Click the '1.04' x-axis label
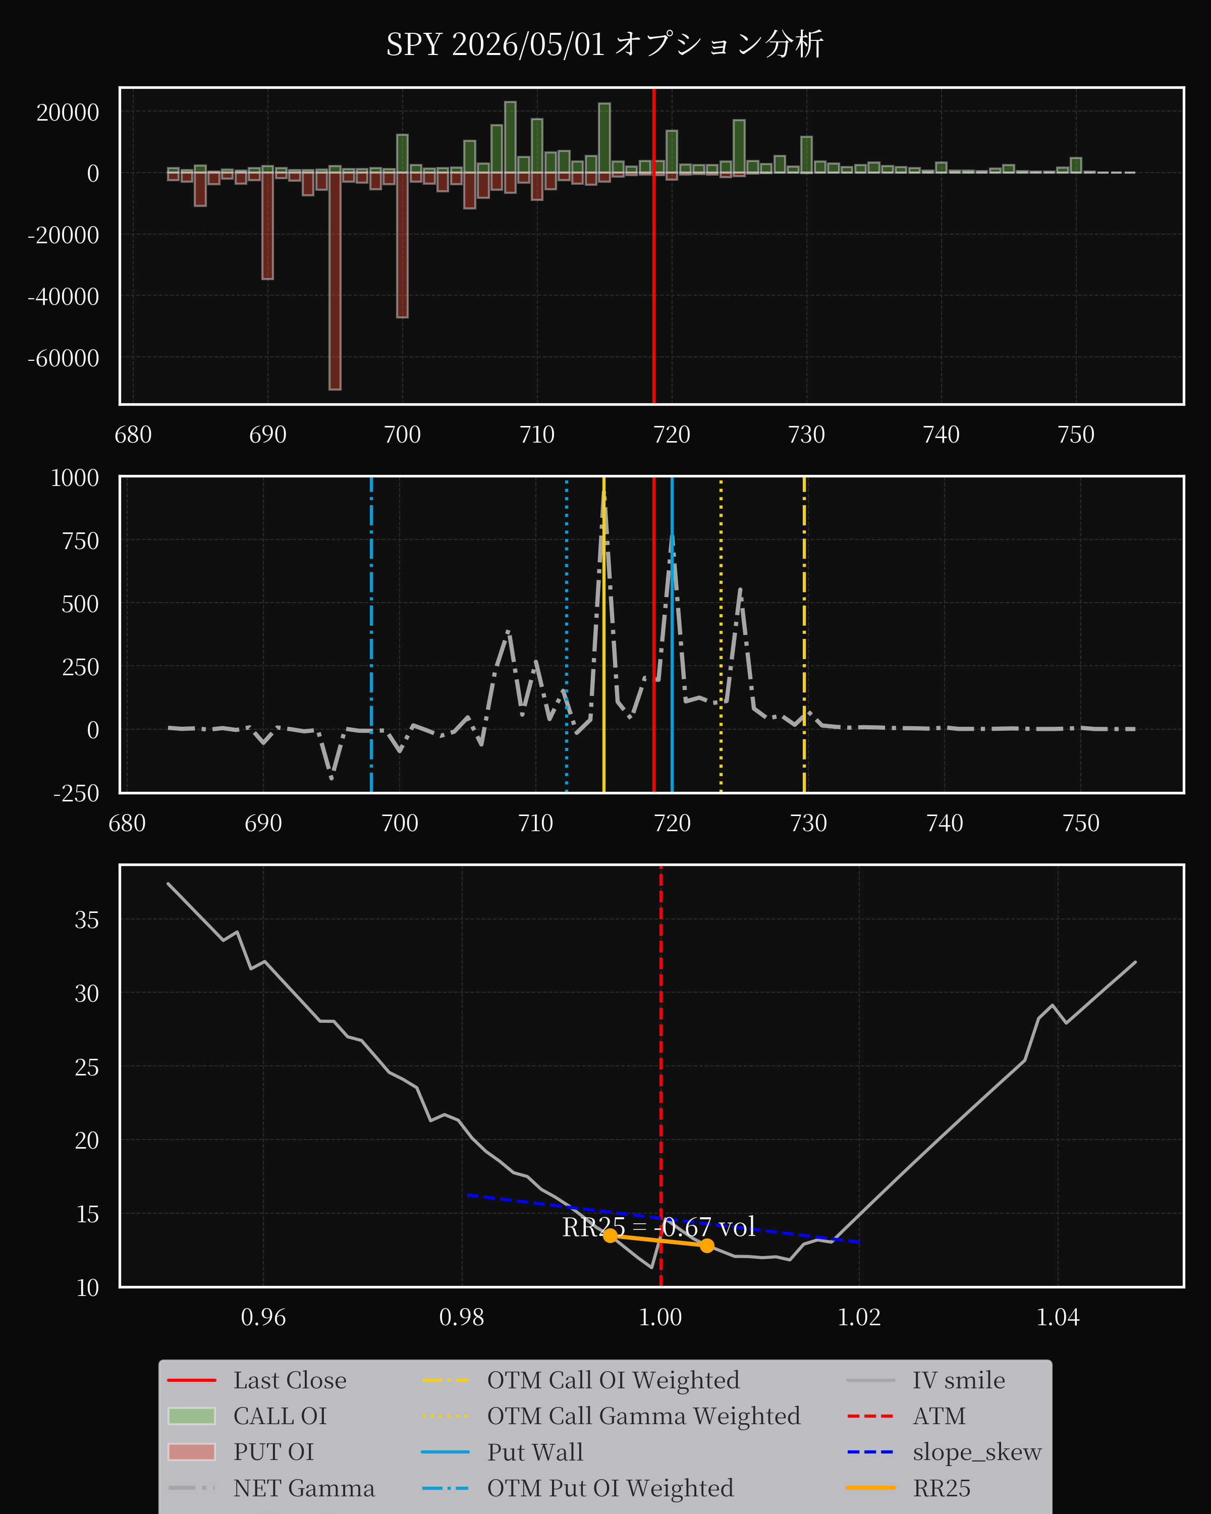This screenshot has width=1211, height=1514. point(1058,1317)
